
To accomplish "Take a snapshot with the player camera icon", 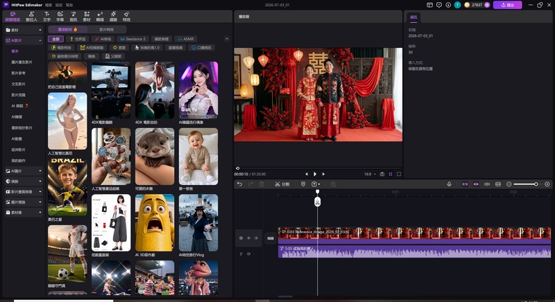I will click(382, 174).
